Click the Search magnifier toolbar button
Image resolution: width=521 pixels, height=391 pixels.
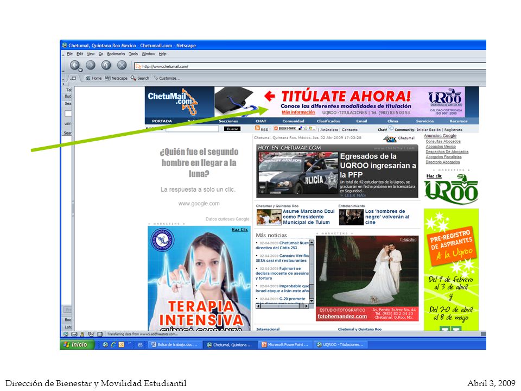click(140, 78)
